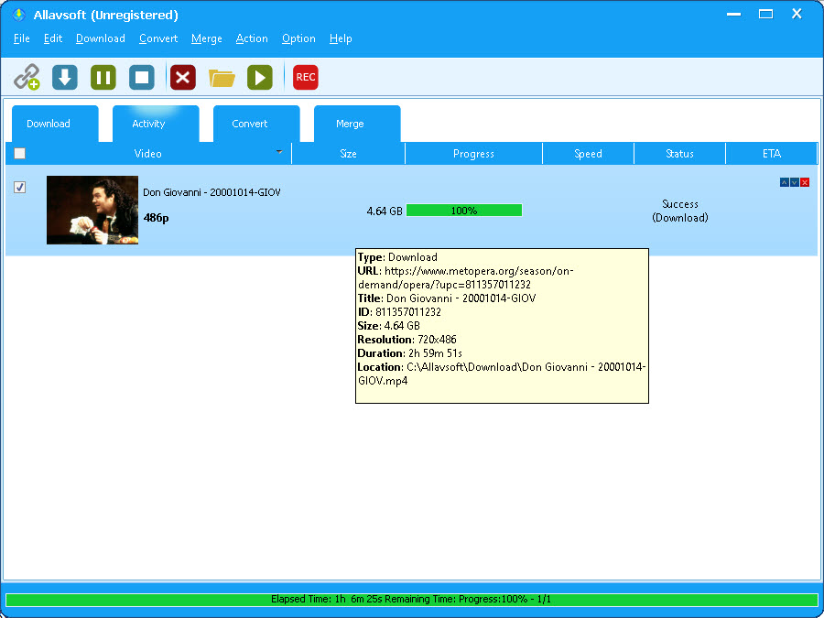824x618 pixels.
Task: Sort by the Video column header
Action: point(147,154)
